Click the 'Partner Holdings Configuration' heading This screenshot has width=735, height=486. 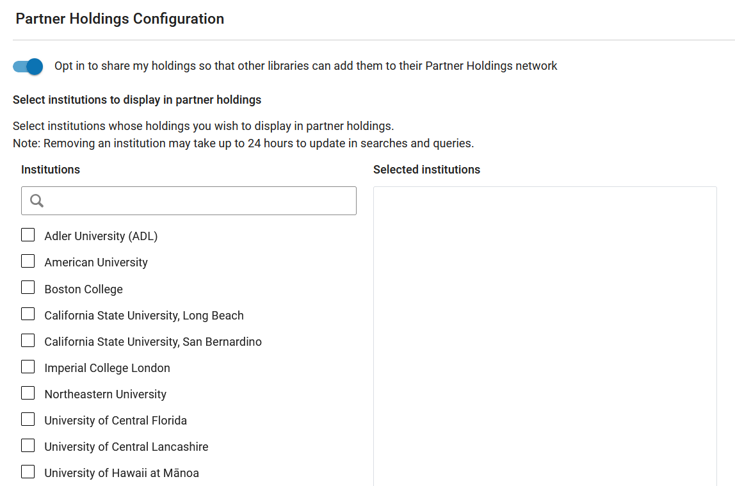click(120, 19)
